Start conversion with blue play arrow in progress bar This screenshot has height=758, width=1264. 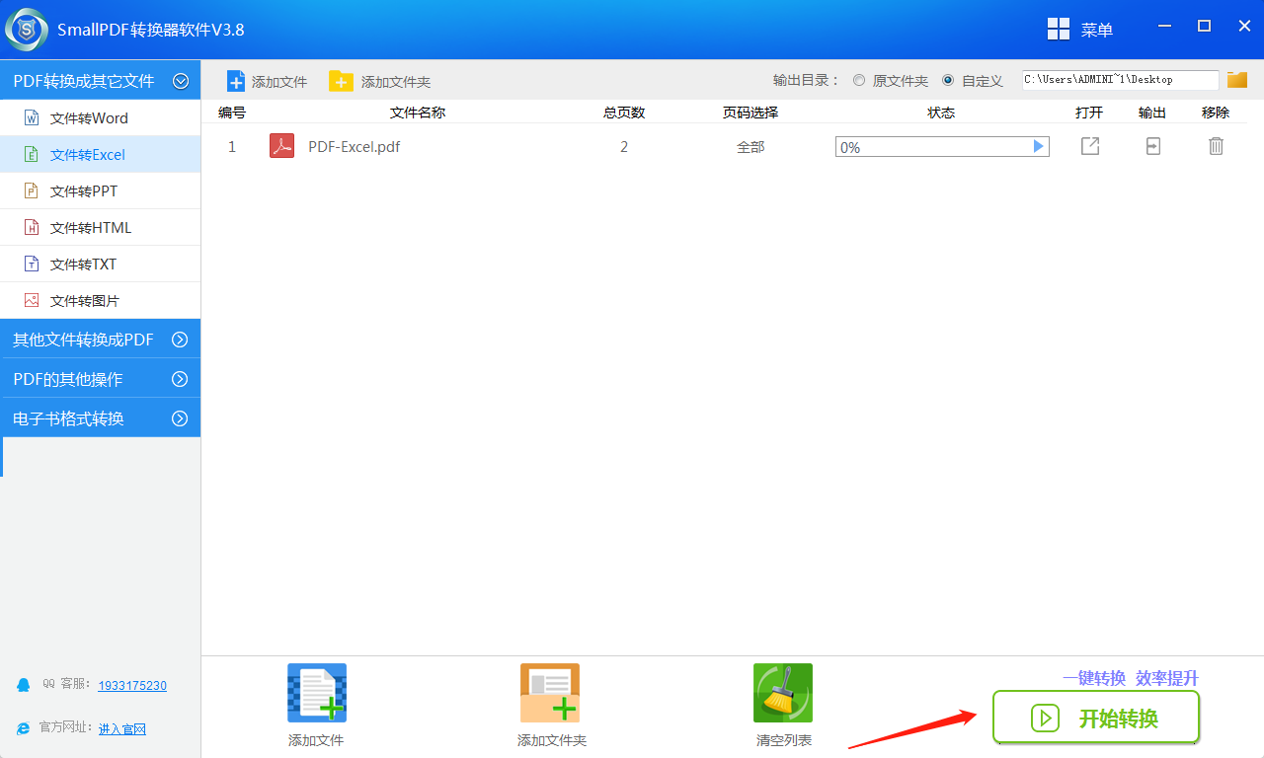click(1038, 146)
